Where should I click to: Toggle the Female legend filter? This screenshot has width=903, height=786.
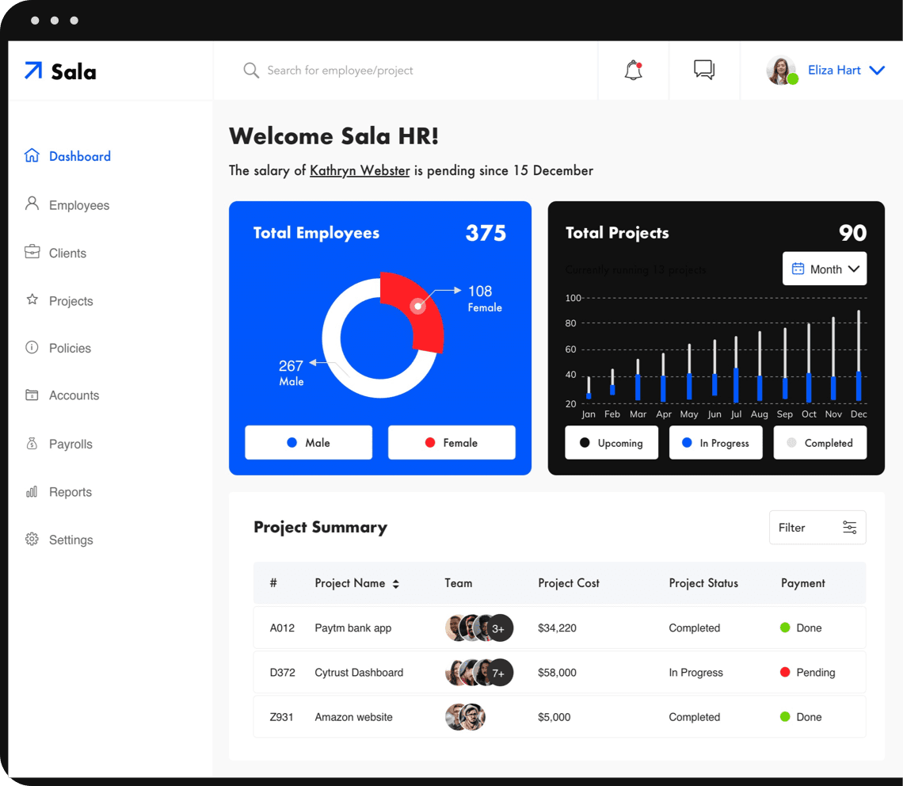pyautogui.click(x=451, y=443)
